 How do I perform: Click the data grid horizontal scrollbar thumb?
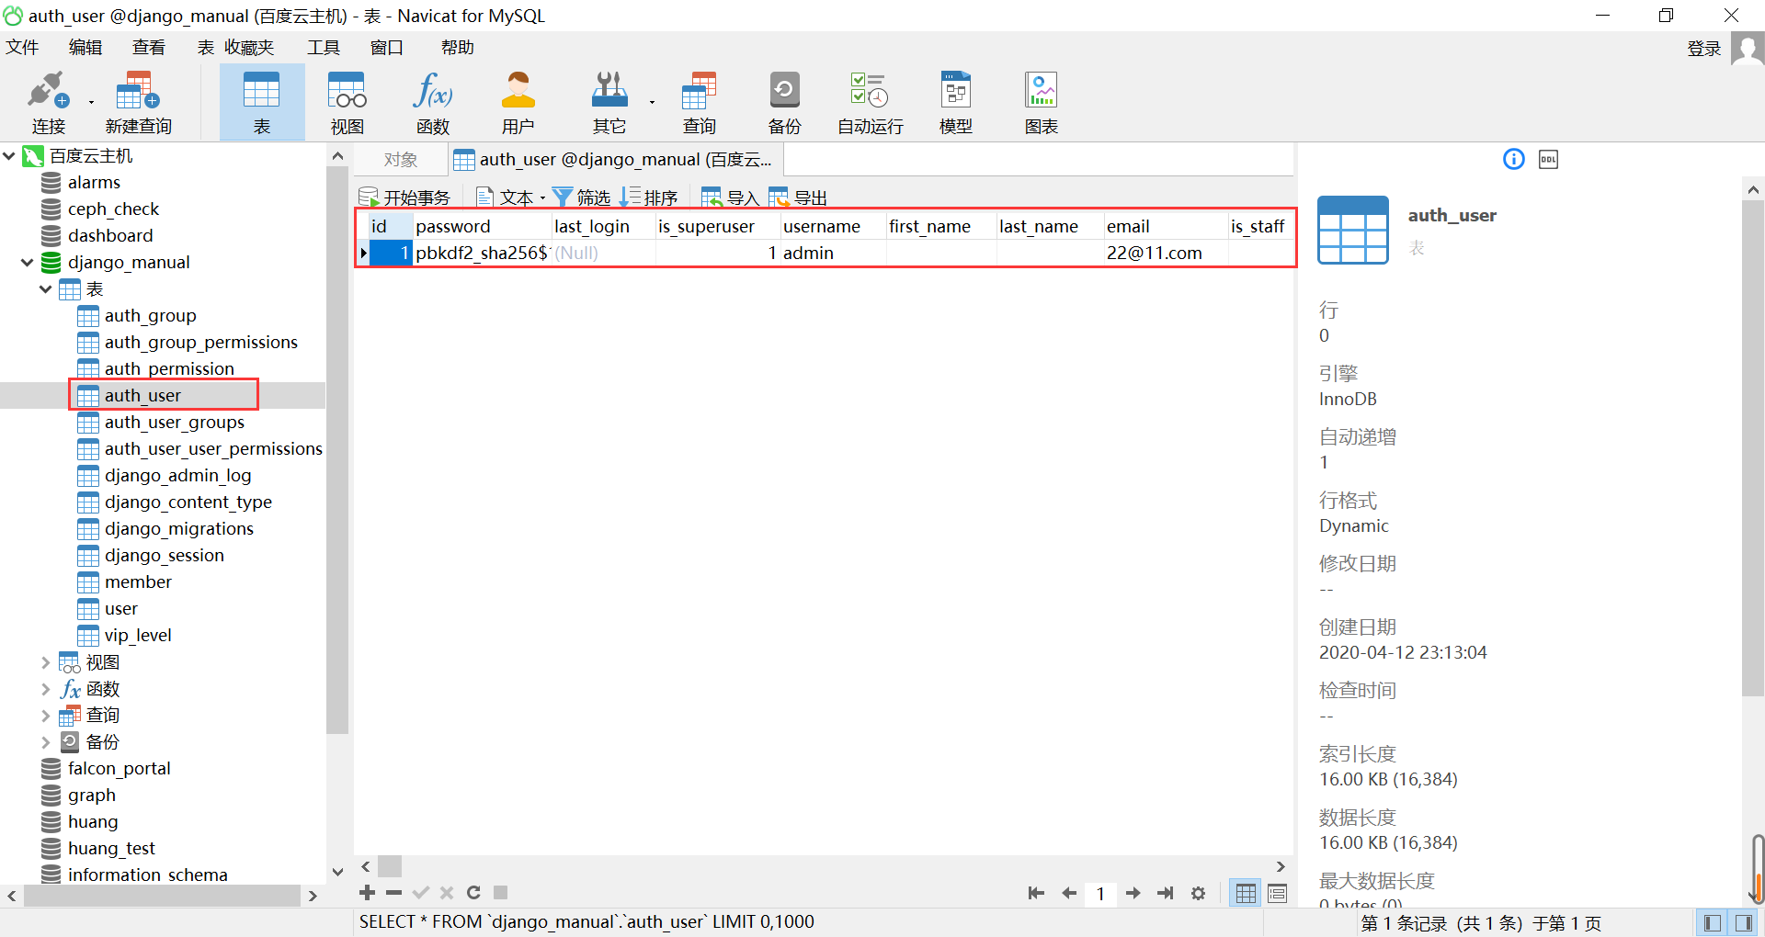(x=390, y=866)
